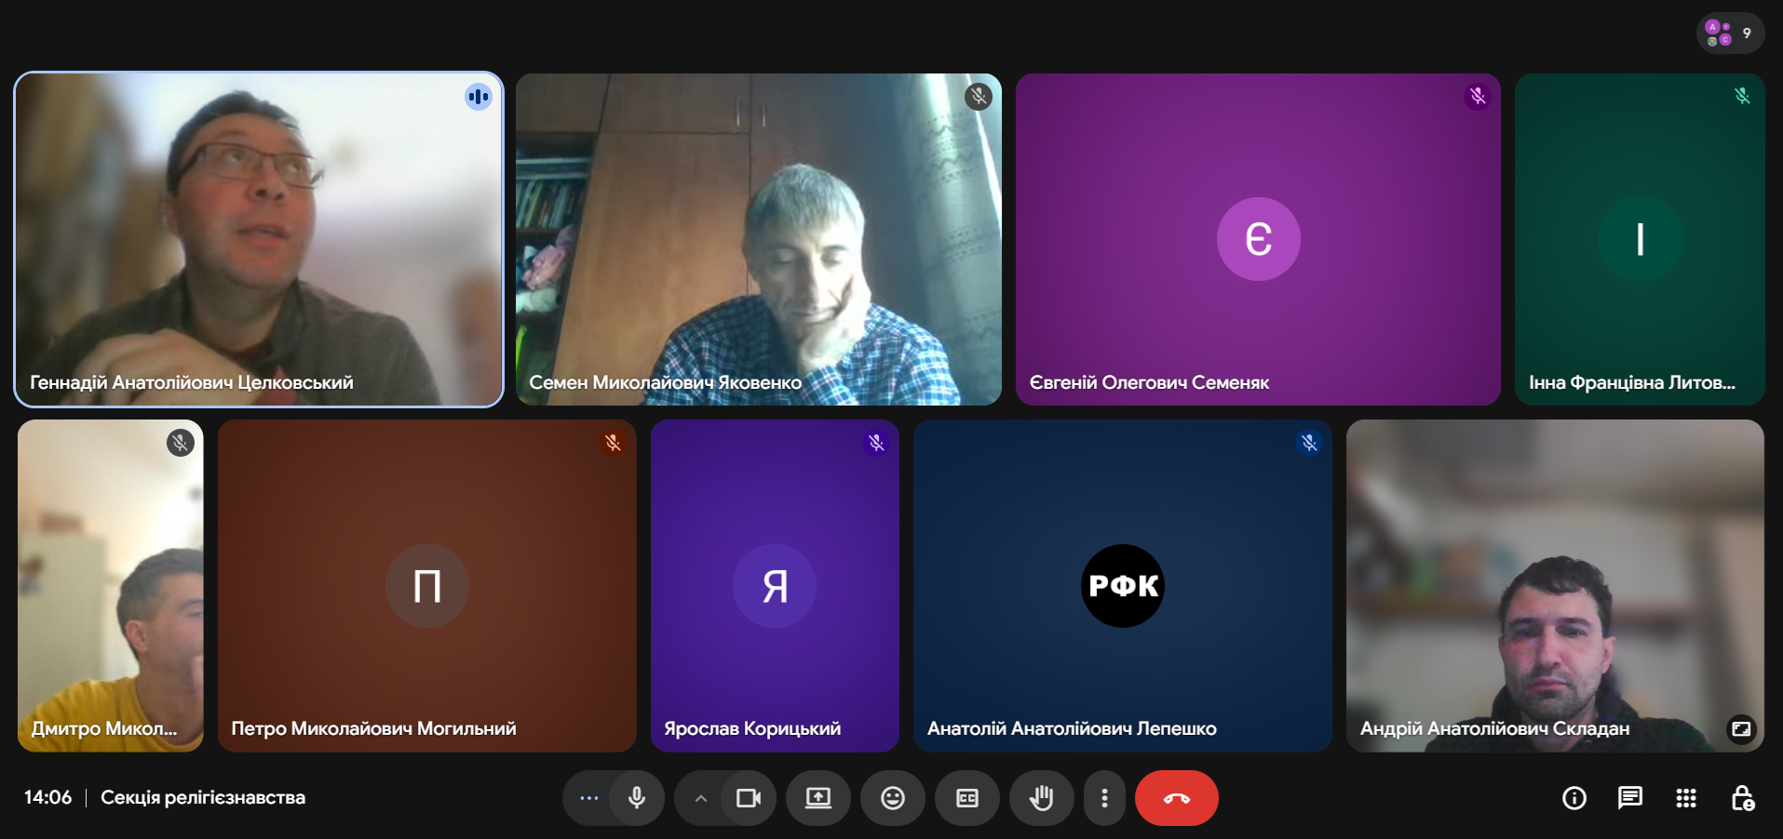Open meeting details info icon
1783x839 pixels.
coord(1574,798)
